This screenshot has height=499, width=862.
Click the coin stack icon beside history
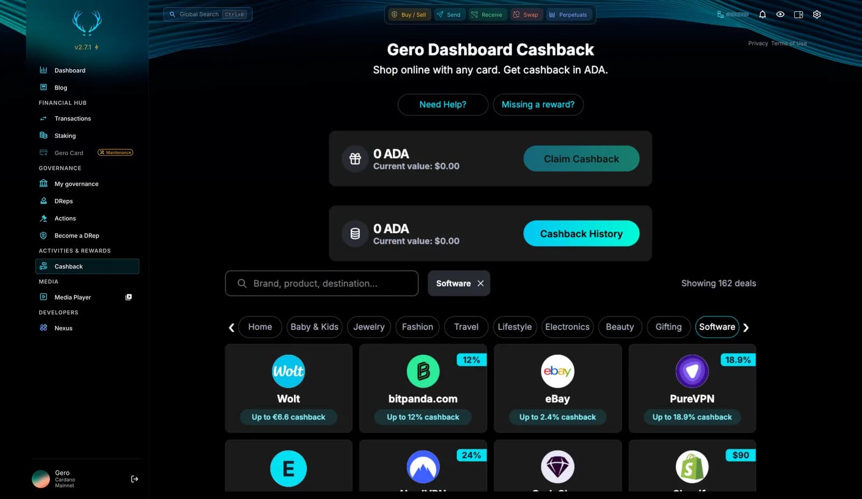[355, 234]
